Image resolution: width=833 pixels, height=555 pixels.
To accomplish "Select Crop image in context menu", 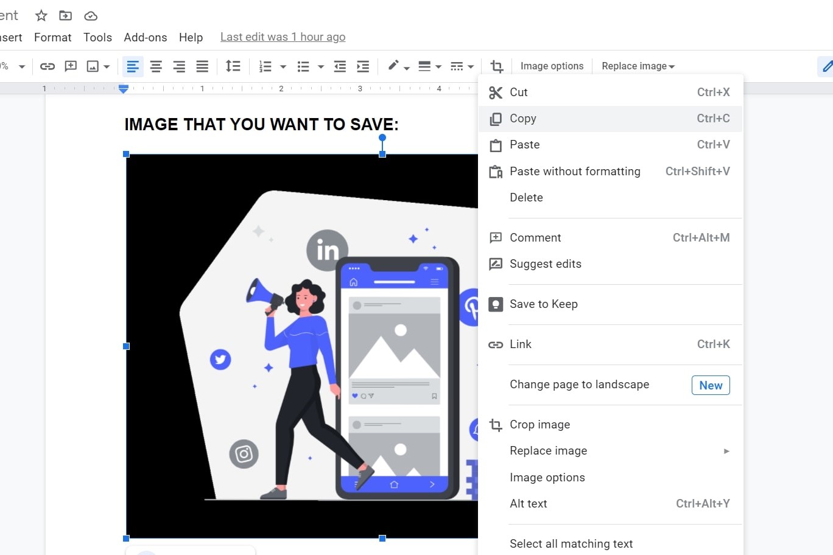I will coord(610,425).
